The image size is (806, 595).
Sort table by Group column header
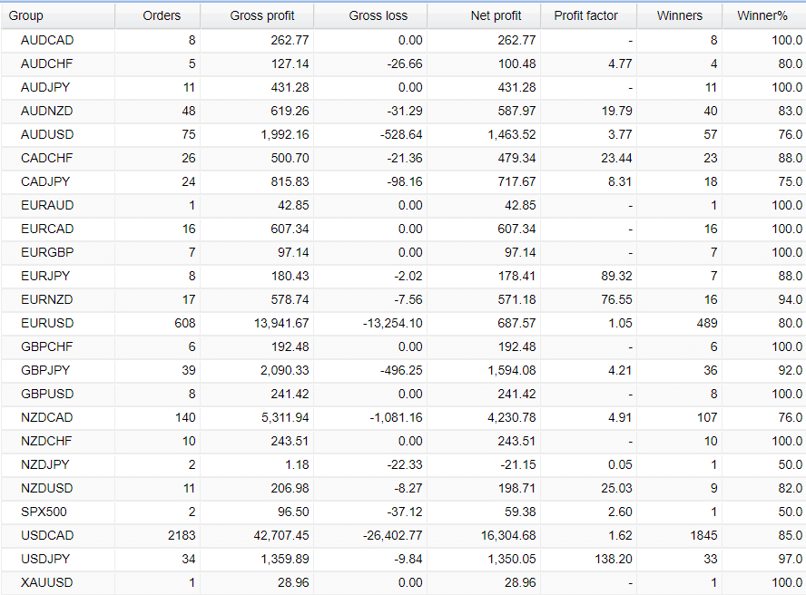point(27,15)
